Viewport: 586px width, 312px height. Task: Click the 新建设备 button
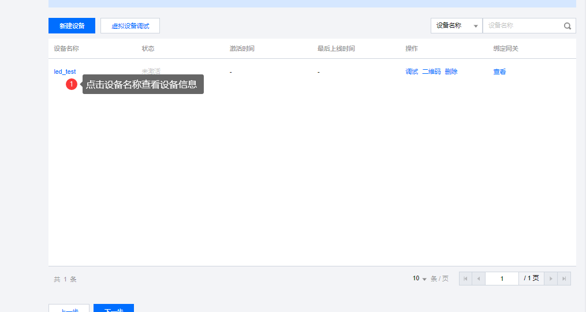click(x=72, y=26)
